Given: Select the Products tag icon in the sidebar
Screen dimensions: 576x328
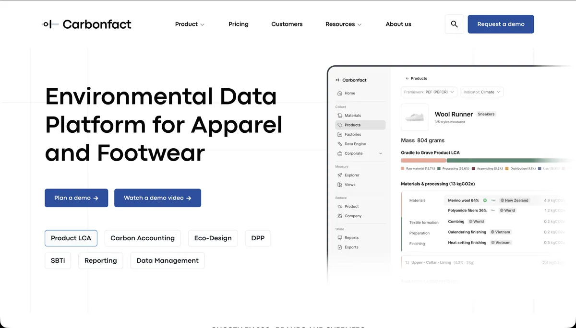Looking at the screenshot, I should [x=340, y=125].
